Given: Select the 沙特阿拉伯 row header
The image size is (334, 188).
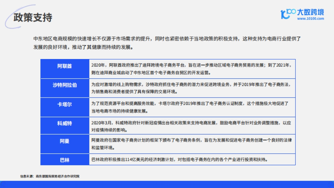Looking at the screenshot, I should (65, 85).
